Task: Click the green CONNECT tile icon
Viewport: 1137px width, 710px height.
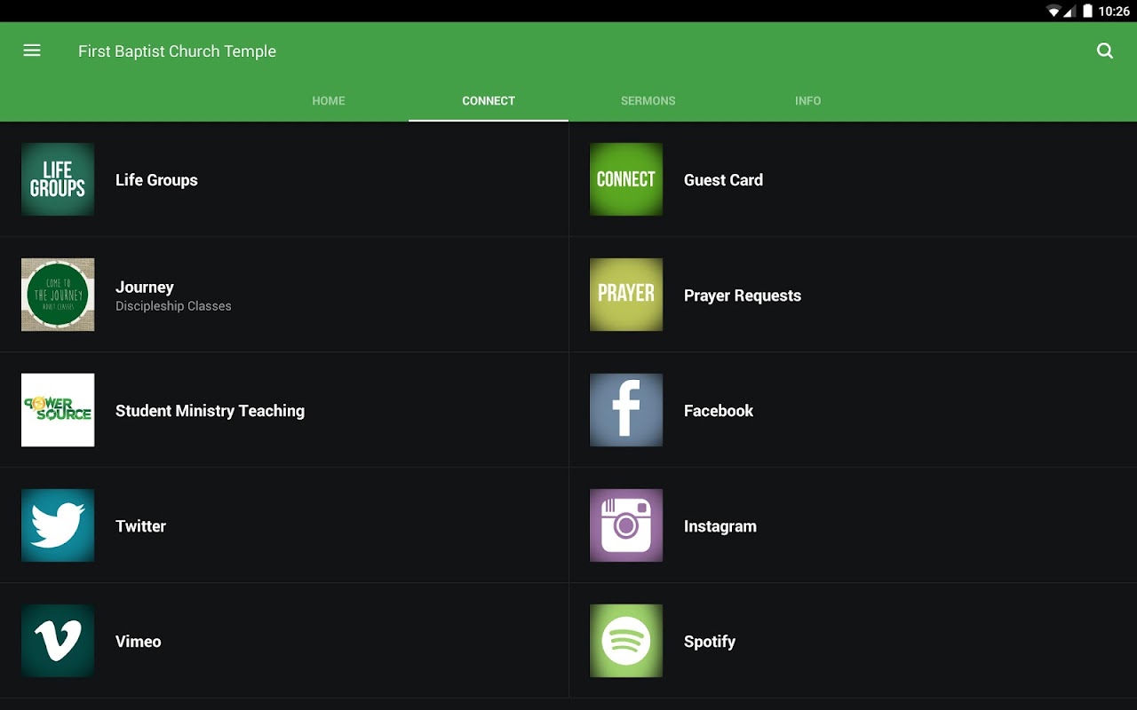Action: tap(626, 179)
